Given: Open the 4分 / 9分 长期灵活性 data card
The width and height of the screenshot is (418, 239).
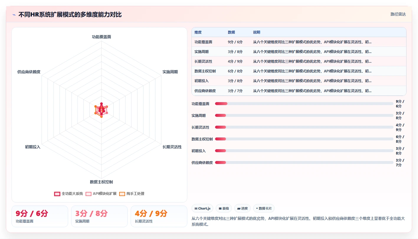Looking at the screenshot, I should [159, 216].
